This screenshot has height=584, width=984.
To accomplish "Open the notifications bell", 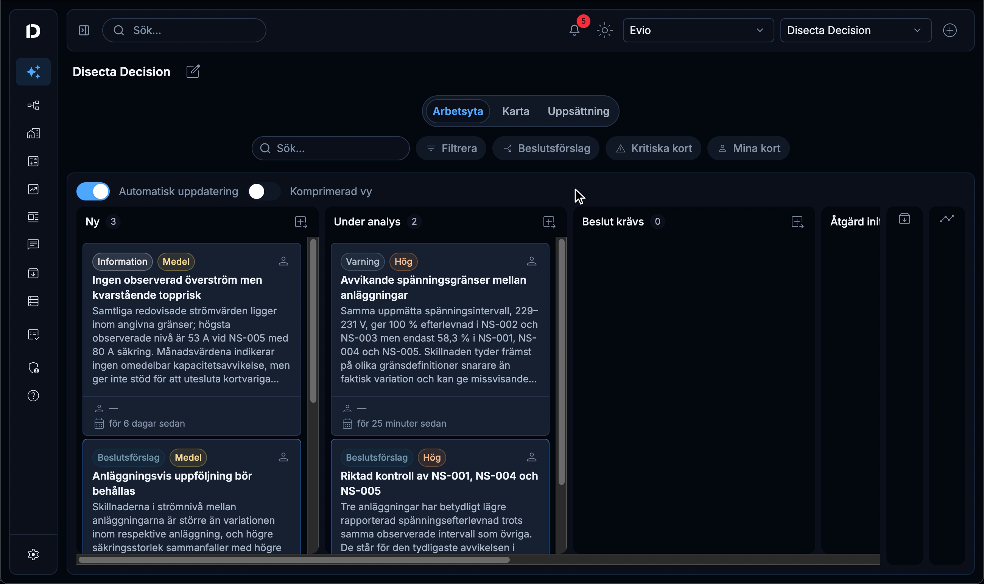I will click(x=575, y=30).
